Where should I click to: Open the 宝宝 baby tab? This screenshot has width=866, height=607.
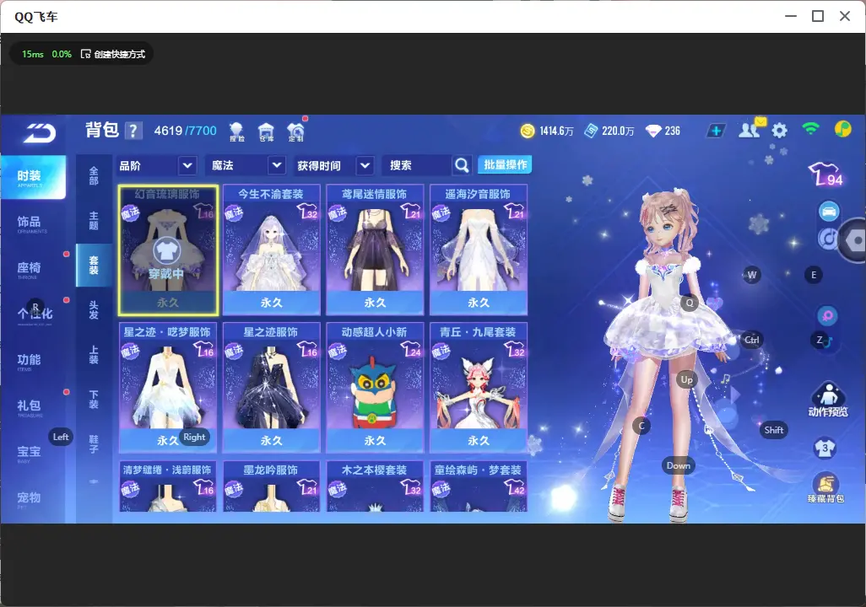pos(33,453)
